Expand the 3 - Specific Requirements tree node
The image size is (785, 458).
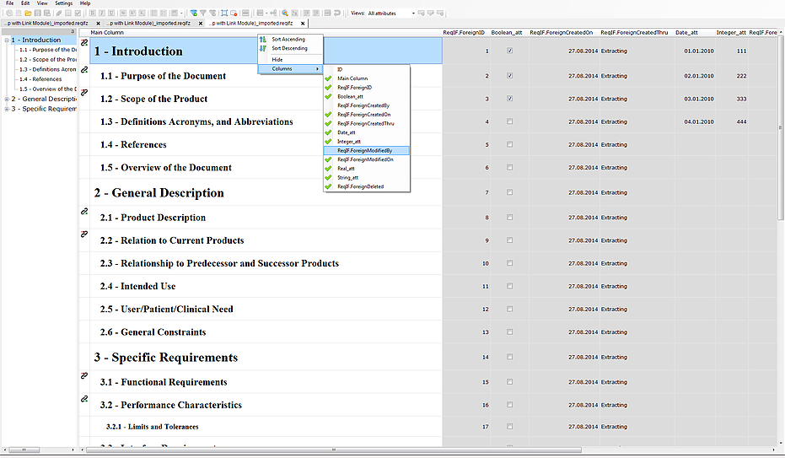click(x=7, y=109)
